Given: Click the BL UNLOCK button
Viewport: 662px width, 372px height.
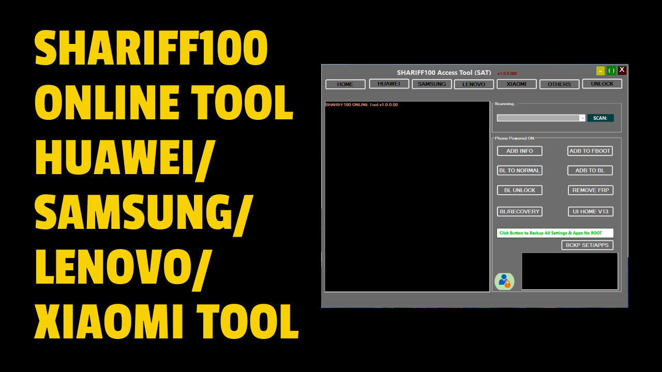Looking at the screenshot, I should (x=520, y=190).
